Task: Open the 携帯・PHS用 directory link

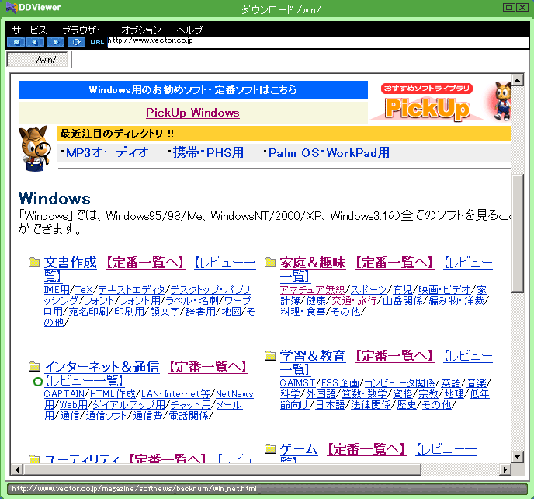Action: click(209, 152)
